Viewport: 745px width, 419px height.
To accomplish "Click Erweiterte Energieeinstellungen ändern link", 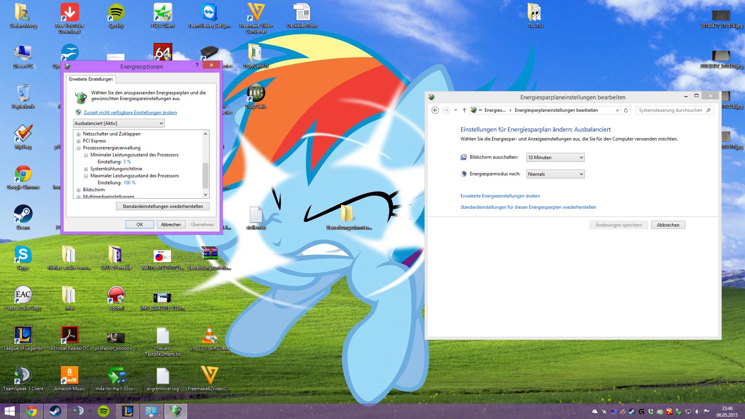I will coord(500,196).
